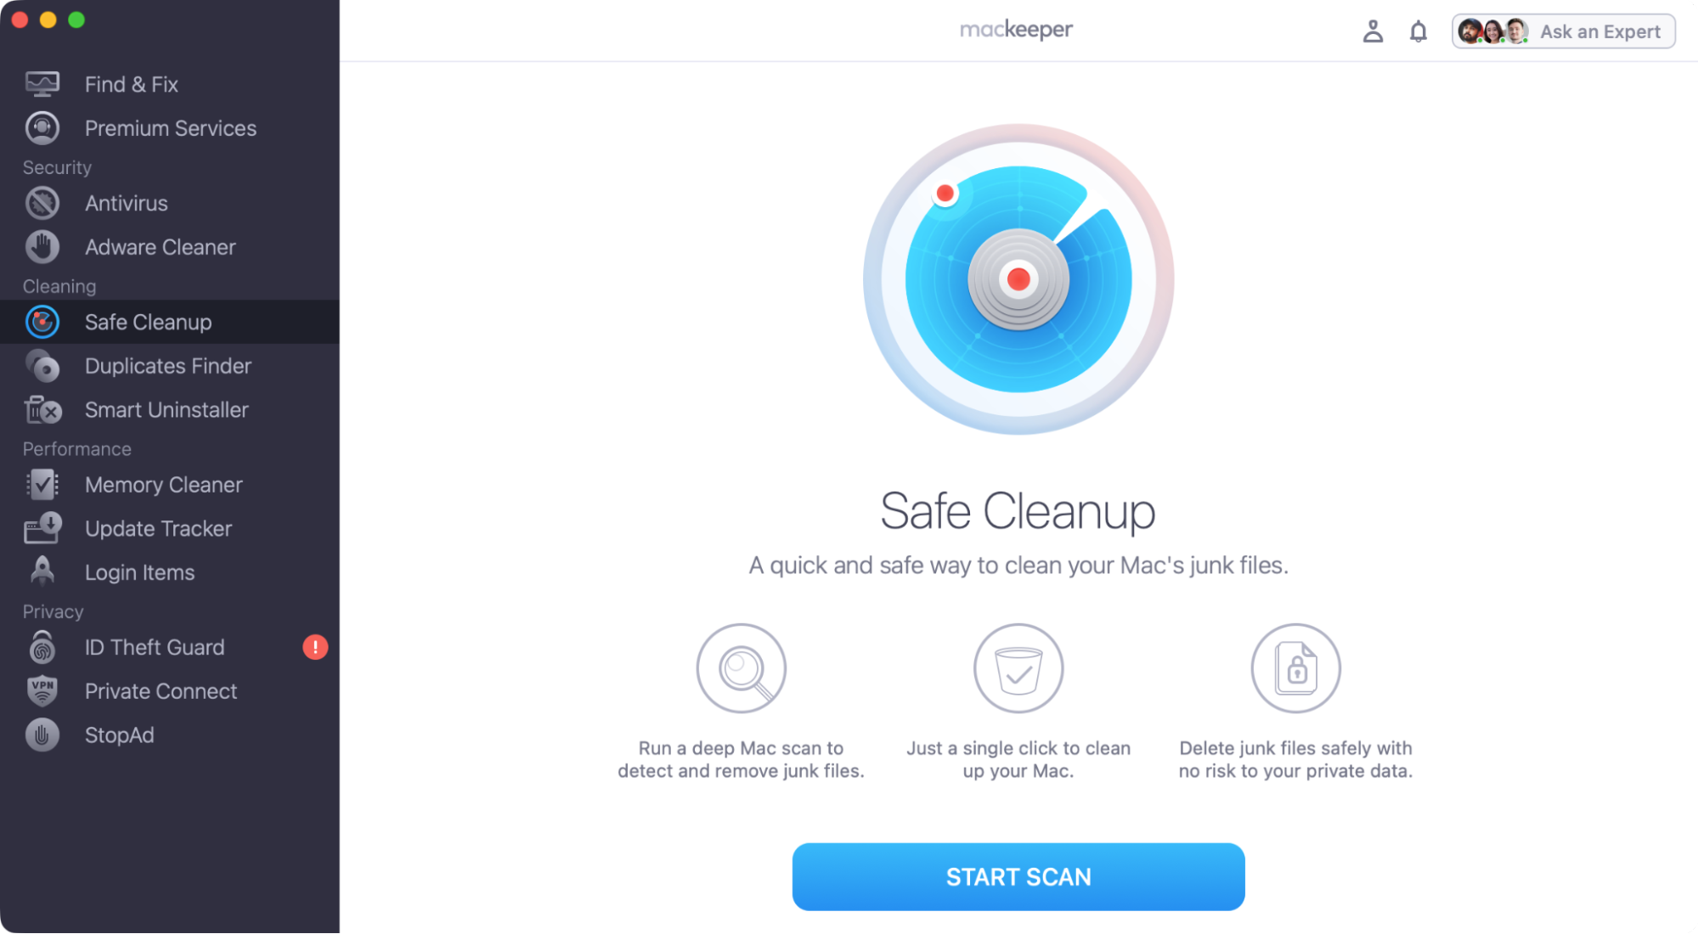Image resolution: width=1698 pixels, height=934 pixels.
Task: Open Safe Cleanup from the sidebar
Action: [x=147, y=322]
